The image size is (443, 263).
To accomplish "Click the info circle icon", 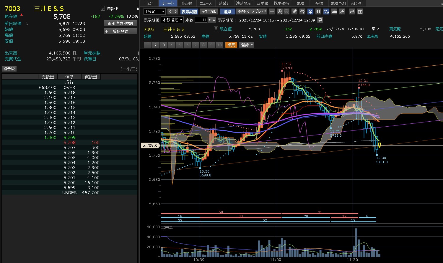I will click(318, 11).
